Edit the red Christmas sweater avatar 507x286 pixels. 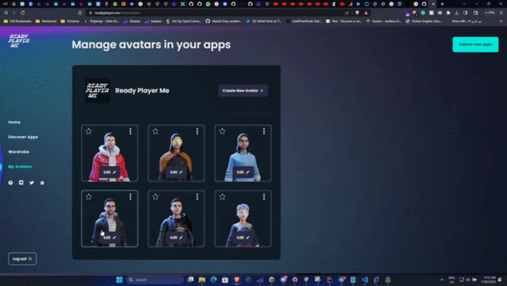point(110,172)
